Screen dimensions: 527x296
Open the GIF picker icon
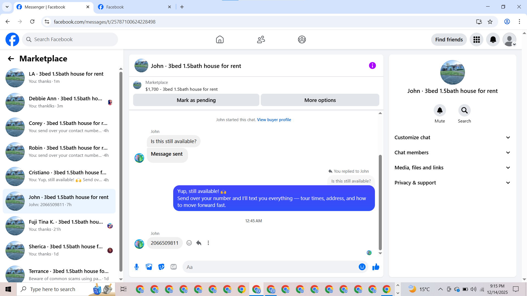tap(173, 267)
